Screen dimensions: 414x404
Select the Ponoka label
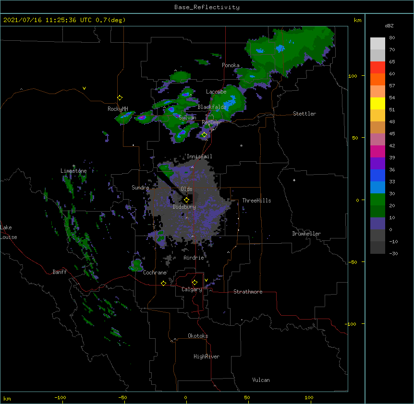click(x=231, y=65)
